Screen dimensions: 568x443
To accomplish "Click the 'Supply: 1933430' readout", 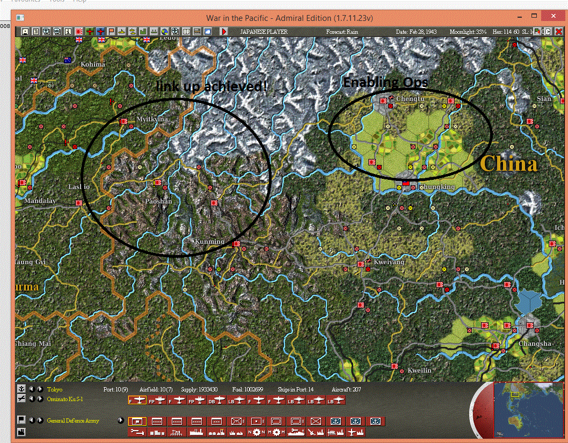I will 199,389.
